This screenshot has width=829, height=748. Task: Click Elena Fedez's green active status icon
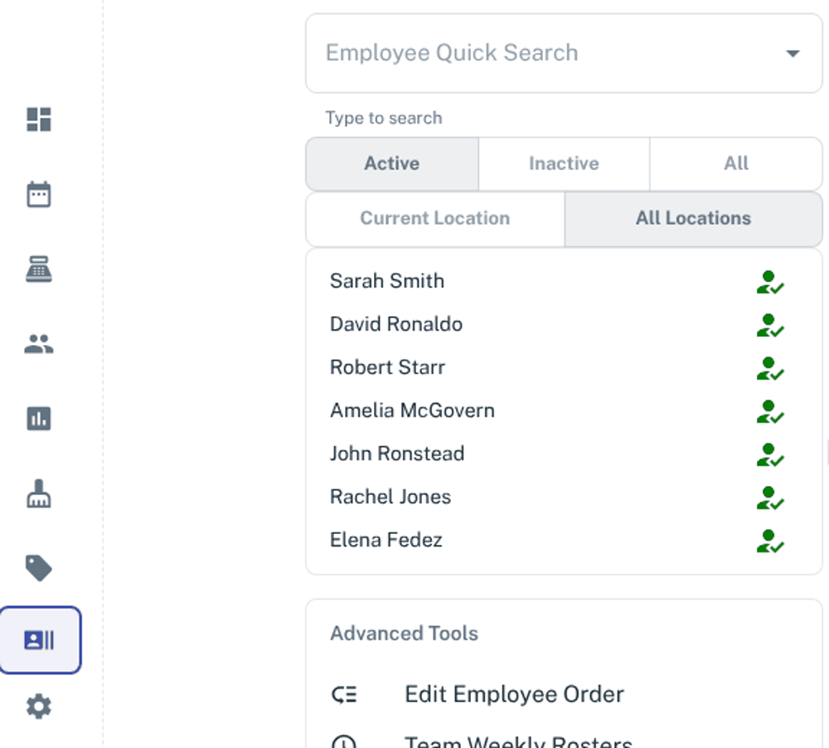coord(769,541)
